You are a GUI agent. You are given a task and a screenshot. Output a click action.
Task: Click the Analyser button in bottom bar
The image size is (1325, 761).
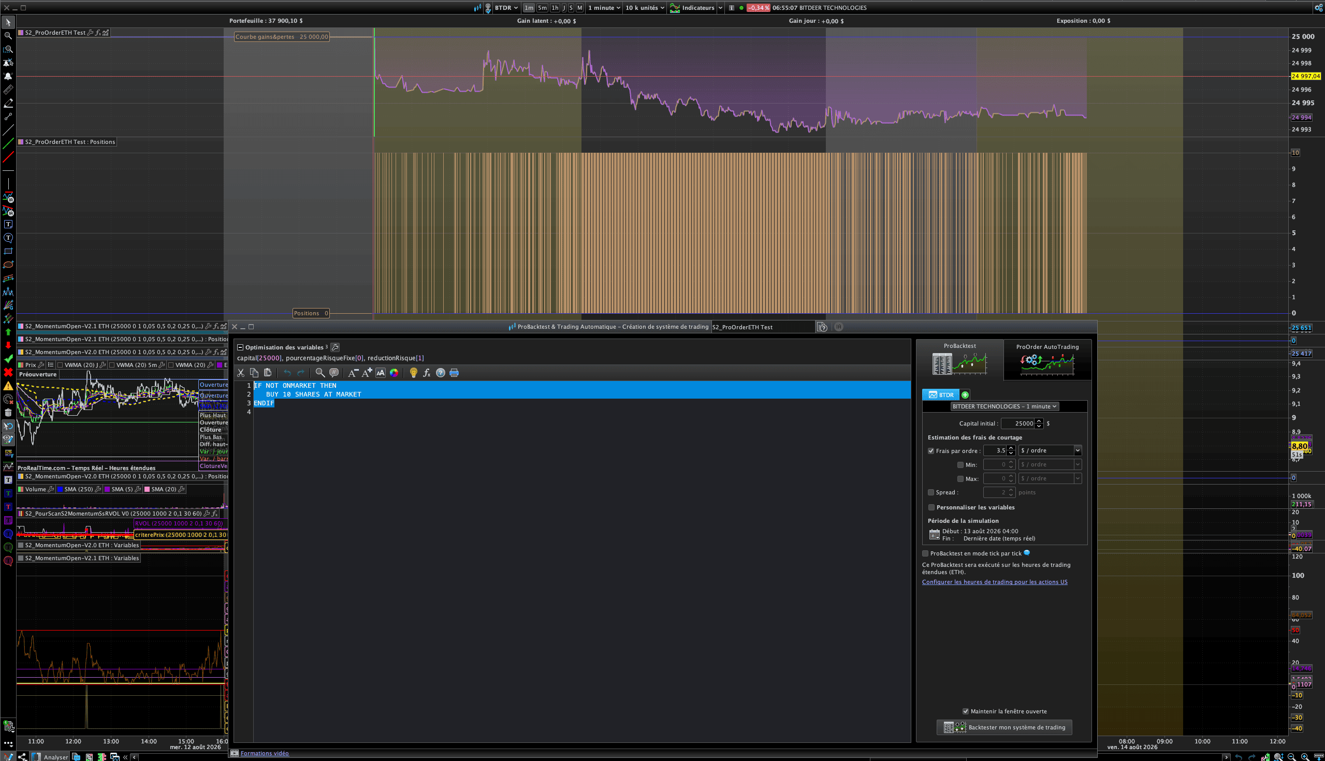[50, 757]
